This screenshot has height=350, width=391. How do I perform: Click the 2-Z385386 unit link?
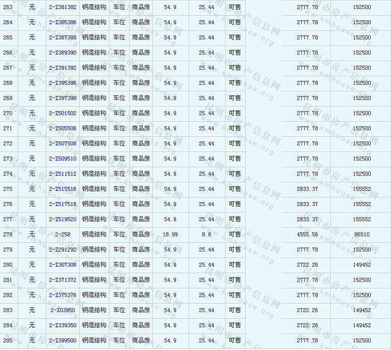(x=63, y=22)
